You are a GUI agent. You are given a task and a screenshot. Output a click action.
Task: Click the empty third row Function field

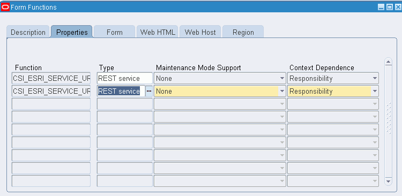click(51, 104)
